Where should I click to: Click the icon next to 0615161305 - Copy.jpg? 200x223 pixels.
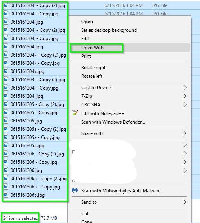click(x=6, y=113)
